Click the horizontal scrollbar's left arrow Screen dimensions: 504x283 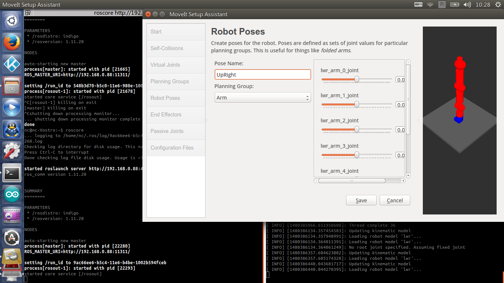[316, 181]
